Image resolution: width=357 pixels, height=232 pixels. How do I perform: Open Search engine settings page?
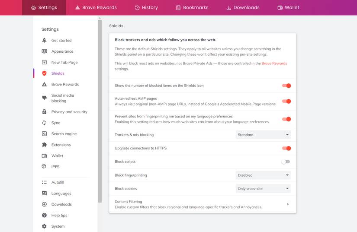coord(64,134)
